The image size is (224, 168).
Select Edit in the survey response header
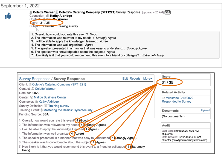125,79
